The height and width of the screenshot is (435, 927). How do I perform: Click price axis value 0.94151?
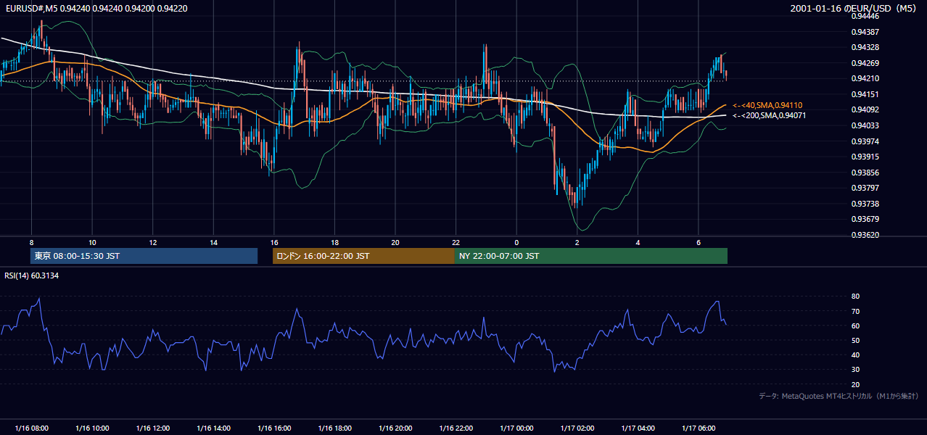(x=865, y=94)
